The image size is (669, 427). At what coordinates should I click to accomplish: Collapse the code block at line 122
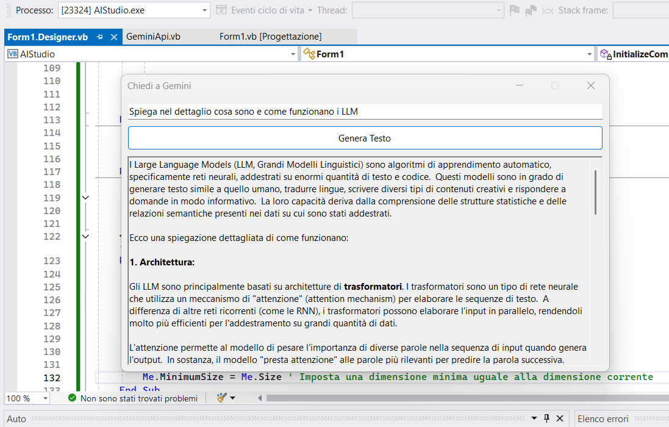point(85,236)
